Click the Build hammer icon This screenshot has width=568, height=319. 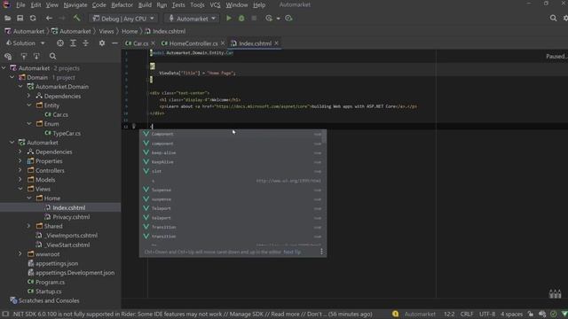(x=76, y=18)
